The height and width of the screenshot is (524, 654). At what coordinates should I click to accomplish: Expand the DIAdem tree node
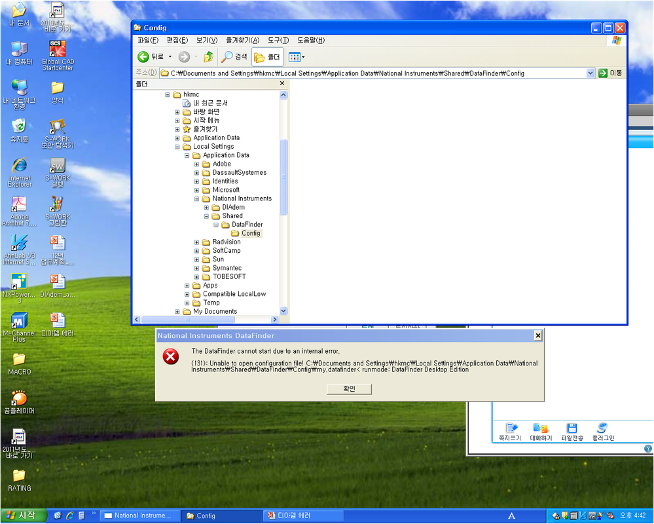(x=206, y=208)
